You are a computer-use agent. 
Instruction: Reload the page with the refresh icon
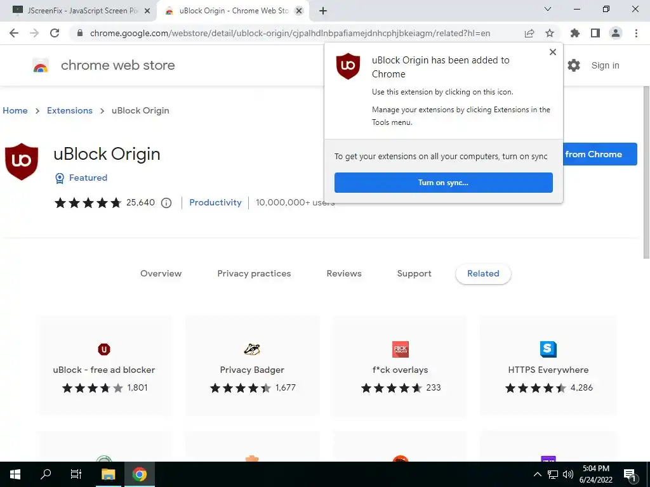[x=55, y=33]
